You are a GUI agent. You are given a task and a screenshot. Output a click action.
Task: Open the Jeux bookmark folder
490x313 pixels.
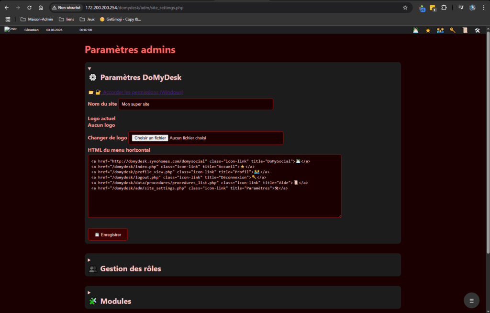[x=87, y=19]
